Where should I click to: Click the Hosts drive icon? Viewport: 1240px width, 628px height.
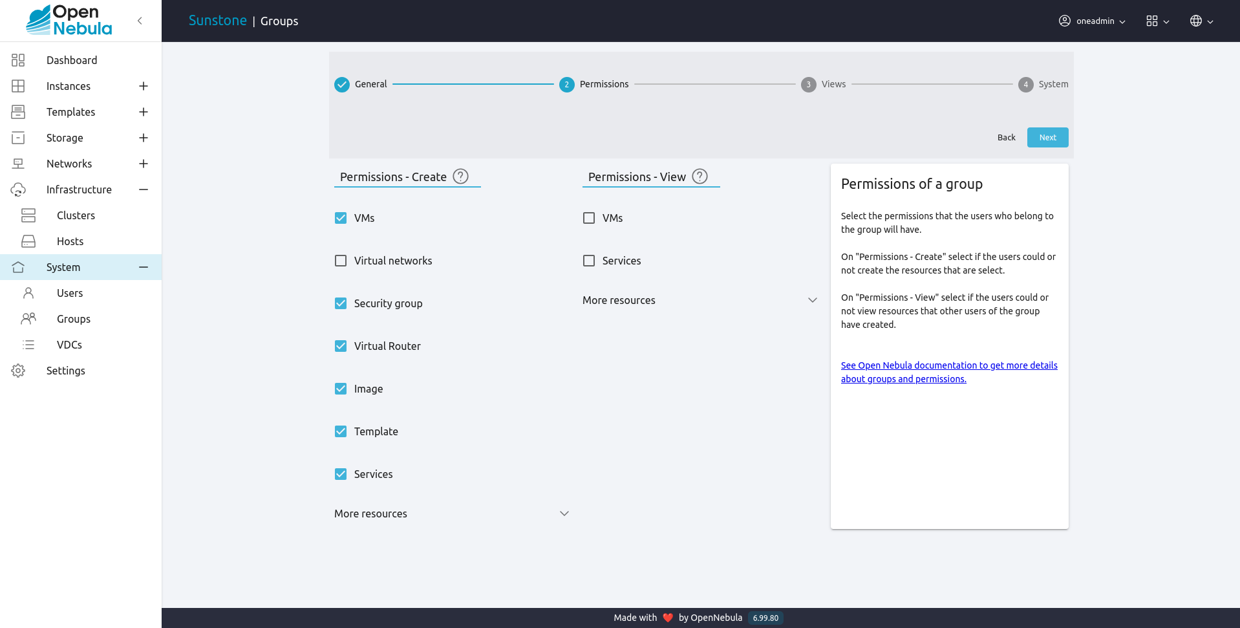(x=28, y=241)
